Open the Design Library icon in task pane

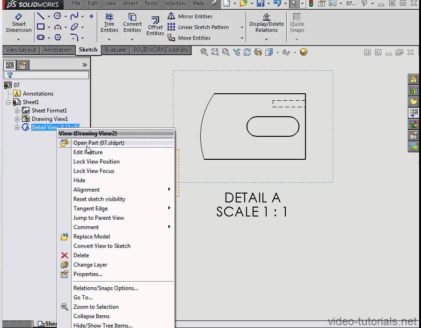click(414, 90)
